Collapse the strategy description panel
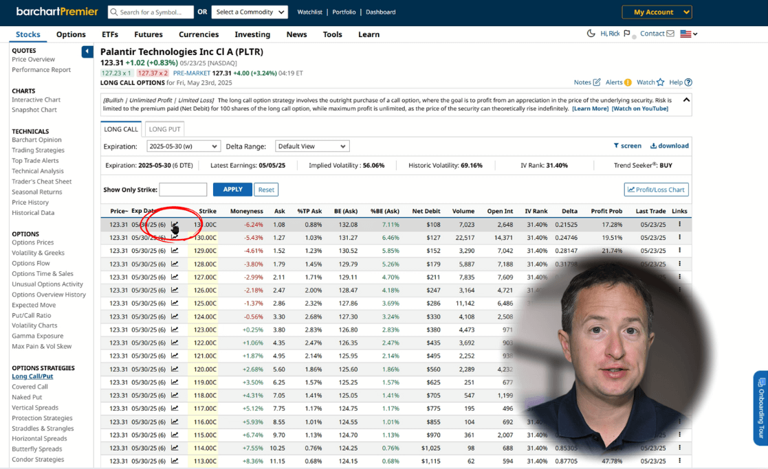Image resolution: width=768 pixels, height=469 pixels. (x=685, y=100)
